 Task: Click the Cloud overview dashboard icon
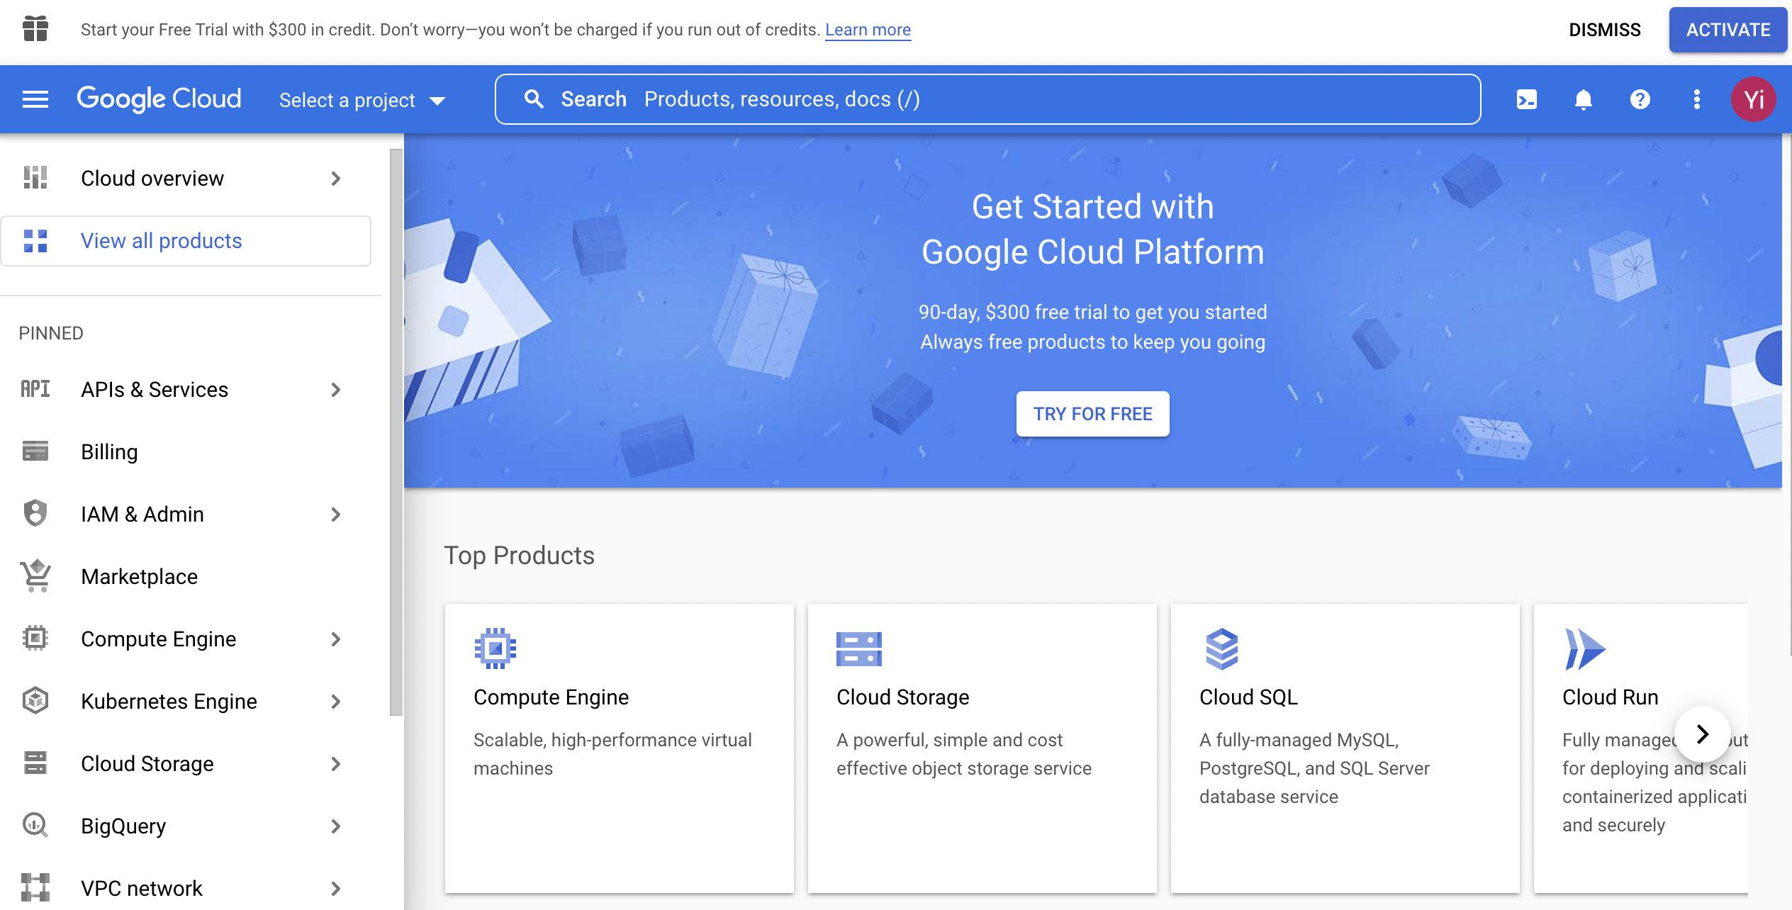(x=35, y=178)
